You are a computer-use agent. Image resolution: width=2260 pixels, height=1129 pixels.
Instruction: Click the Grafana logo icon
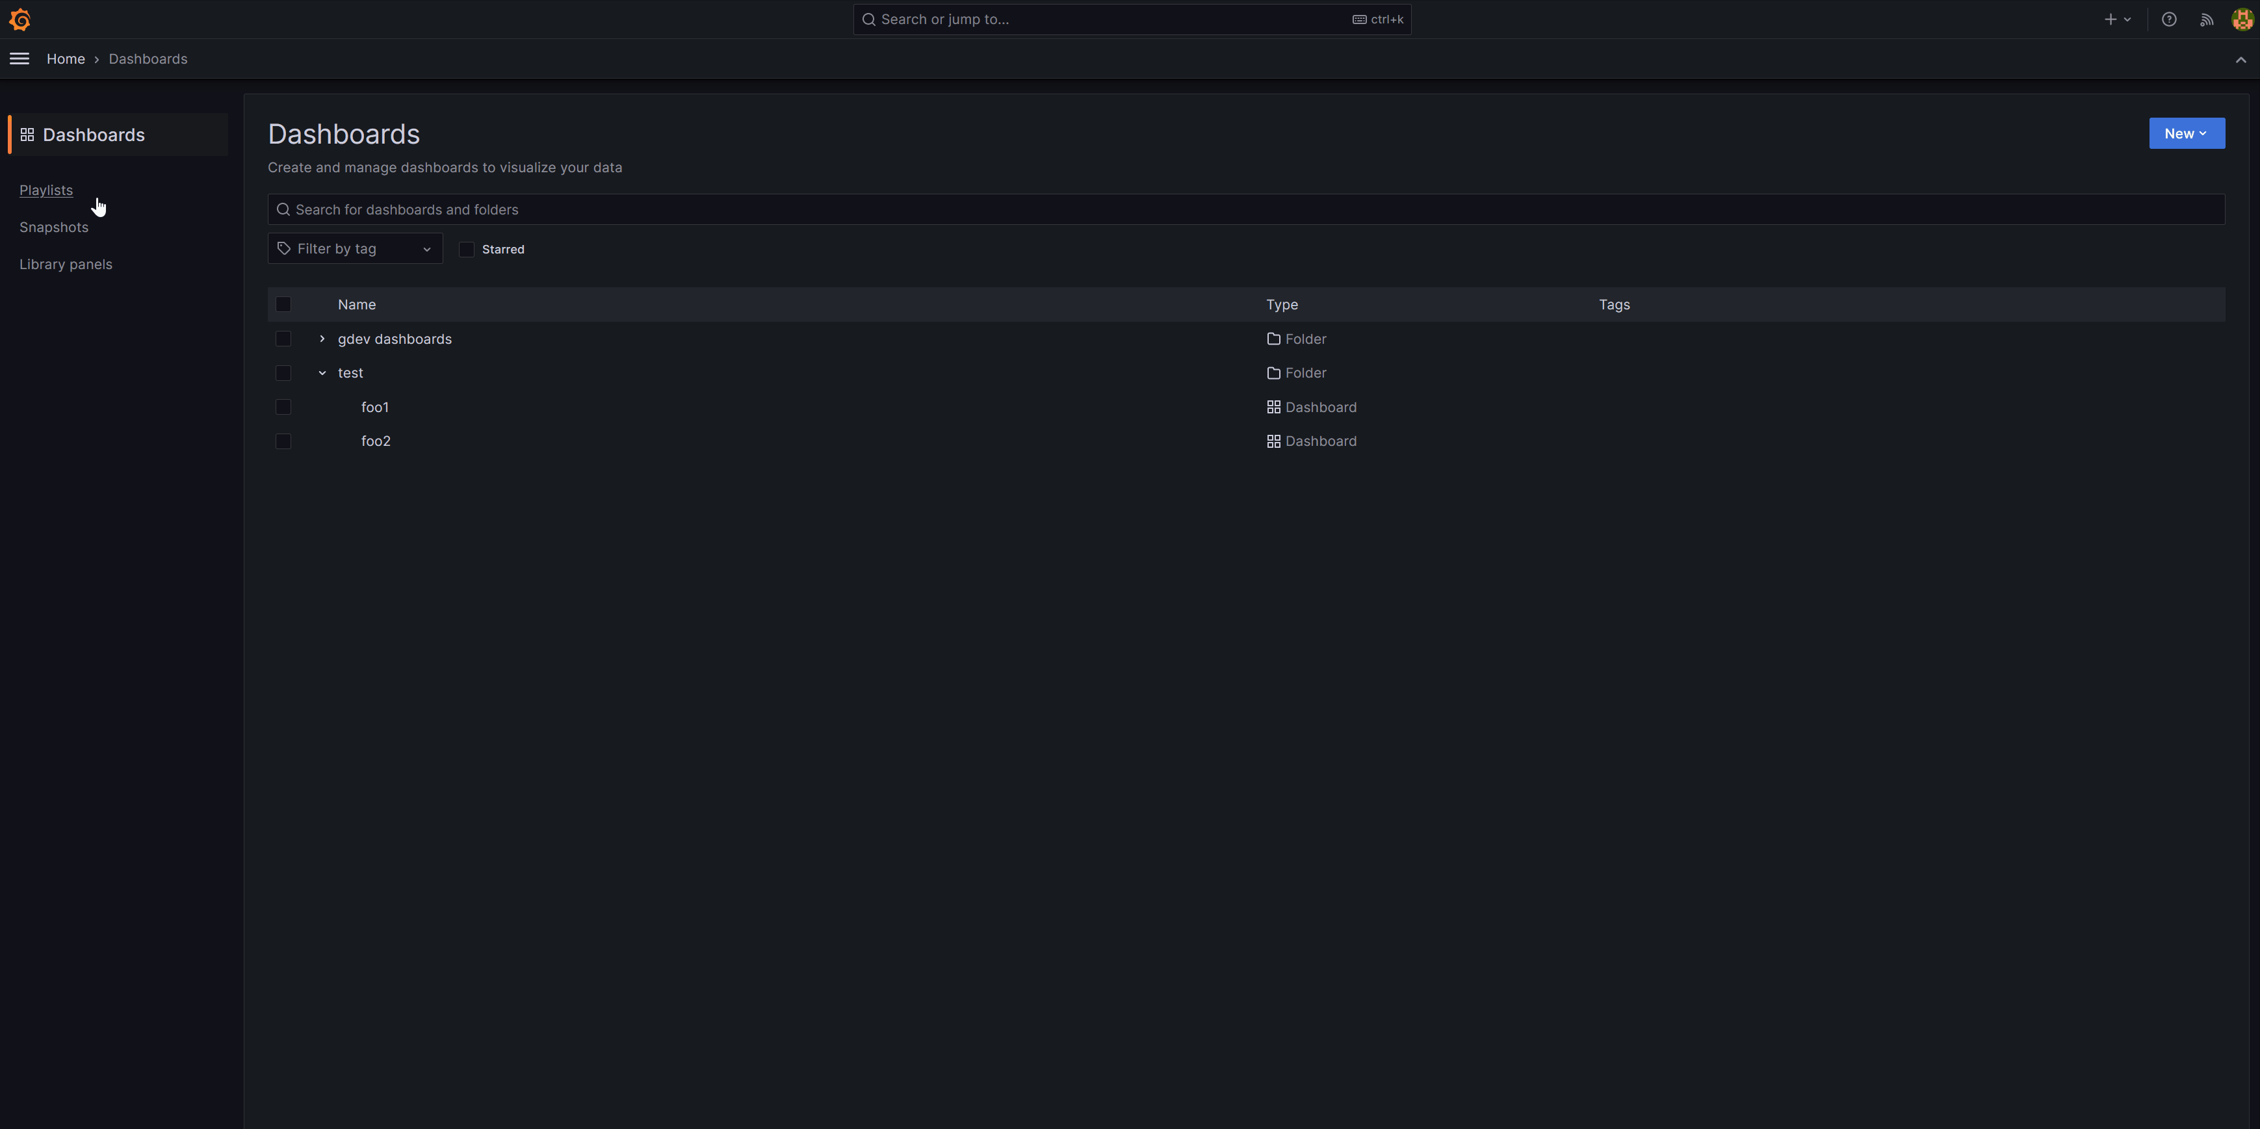(19, 19)
